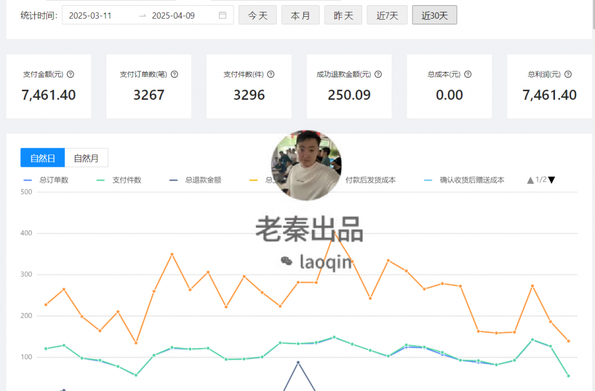595x391 pixels.
Task: Click the down arrow next to 1/2
Action: point(553,180)
